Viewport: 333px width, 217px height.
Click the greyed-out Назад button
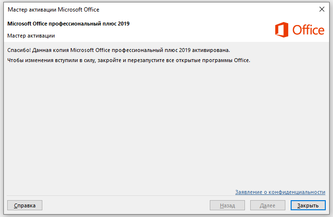(227, 205)
